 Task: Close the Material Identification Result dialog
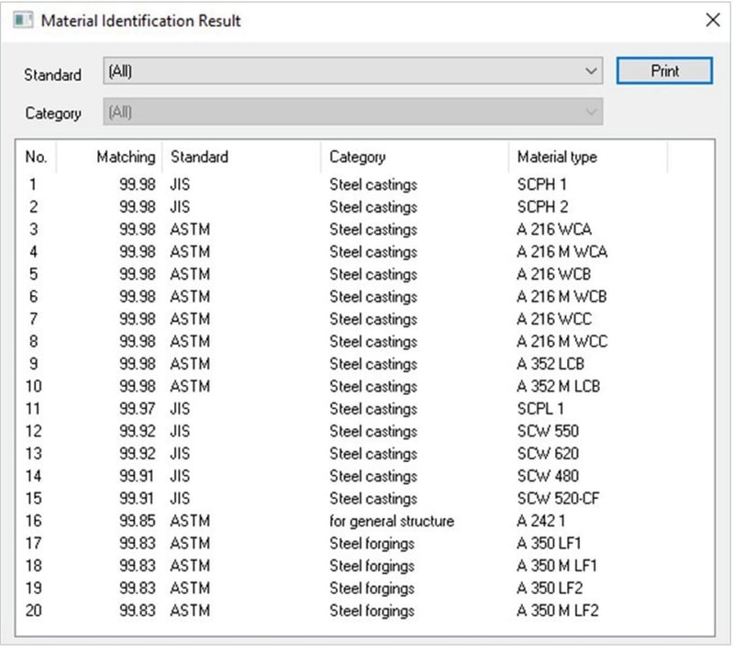712,20
